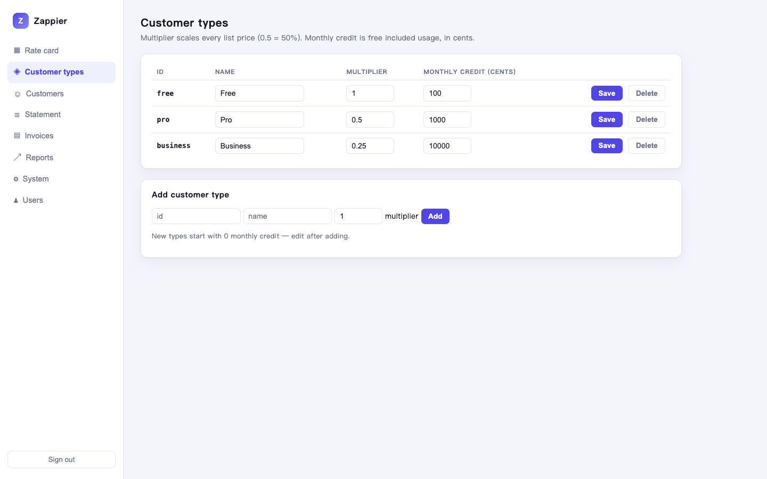
Task: Save the free customer type row
Action: [x=607, y=93]
